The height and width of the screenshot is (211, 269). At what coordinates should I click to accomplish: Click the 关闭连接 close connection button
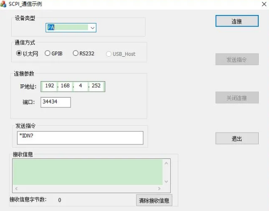tap(237, 98)
